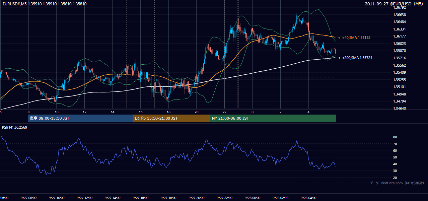Click hour tick 12 under the price chart

coord(84,112)
